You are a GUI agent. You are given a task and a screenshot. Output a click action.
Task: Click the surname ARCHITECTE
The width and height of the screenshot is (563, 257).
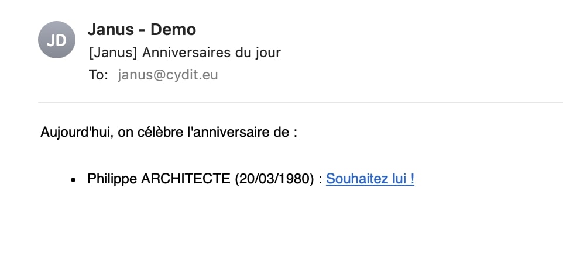click(x=186, y=179)
